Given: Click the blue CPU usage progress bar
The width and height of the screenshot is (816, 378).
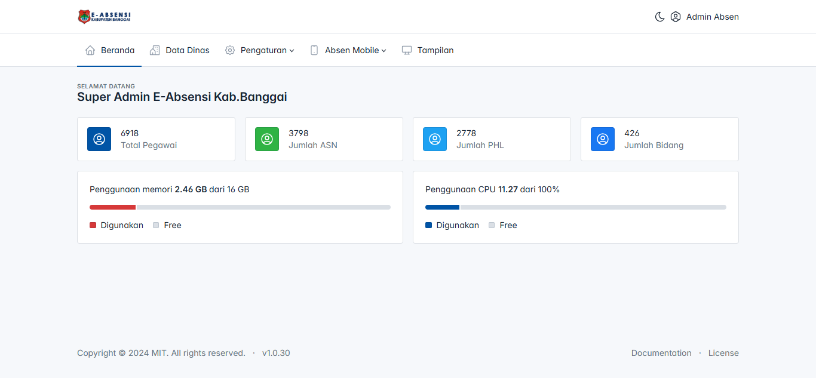Looking at the screenshot, I should point(442,207).
